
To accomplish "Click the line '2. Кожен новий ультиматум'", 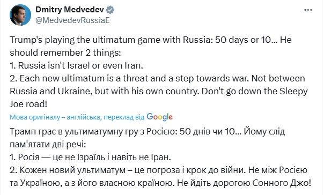I will click(x=158, y=170).
